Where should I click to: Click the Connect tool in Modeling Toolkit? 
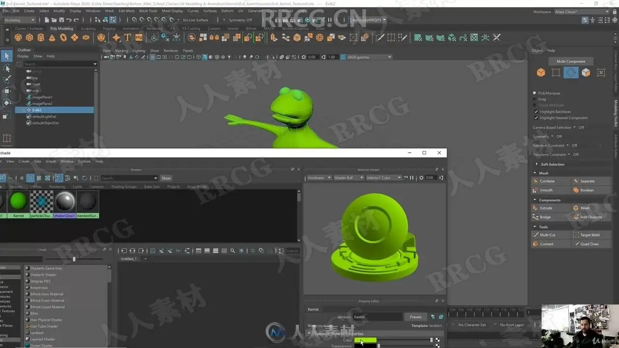[551, 244]
